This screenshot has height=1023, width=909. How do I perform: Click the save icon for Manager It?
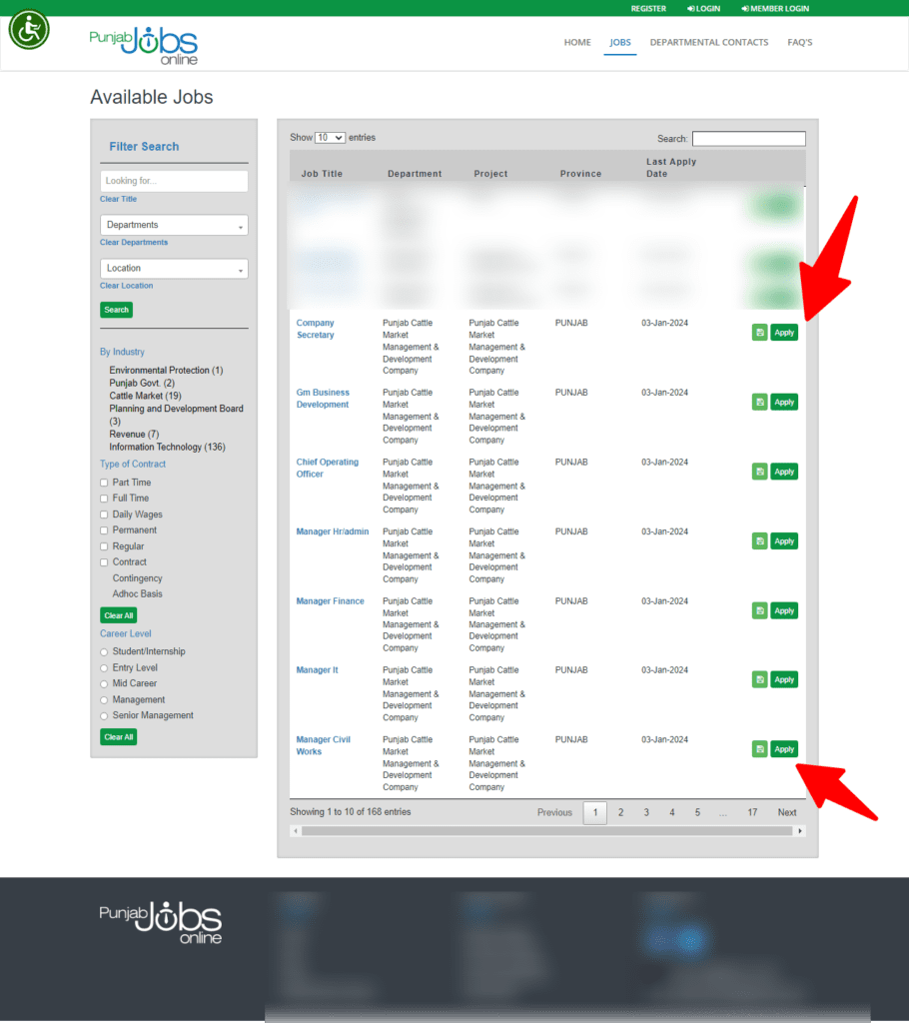pos(759,679)
